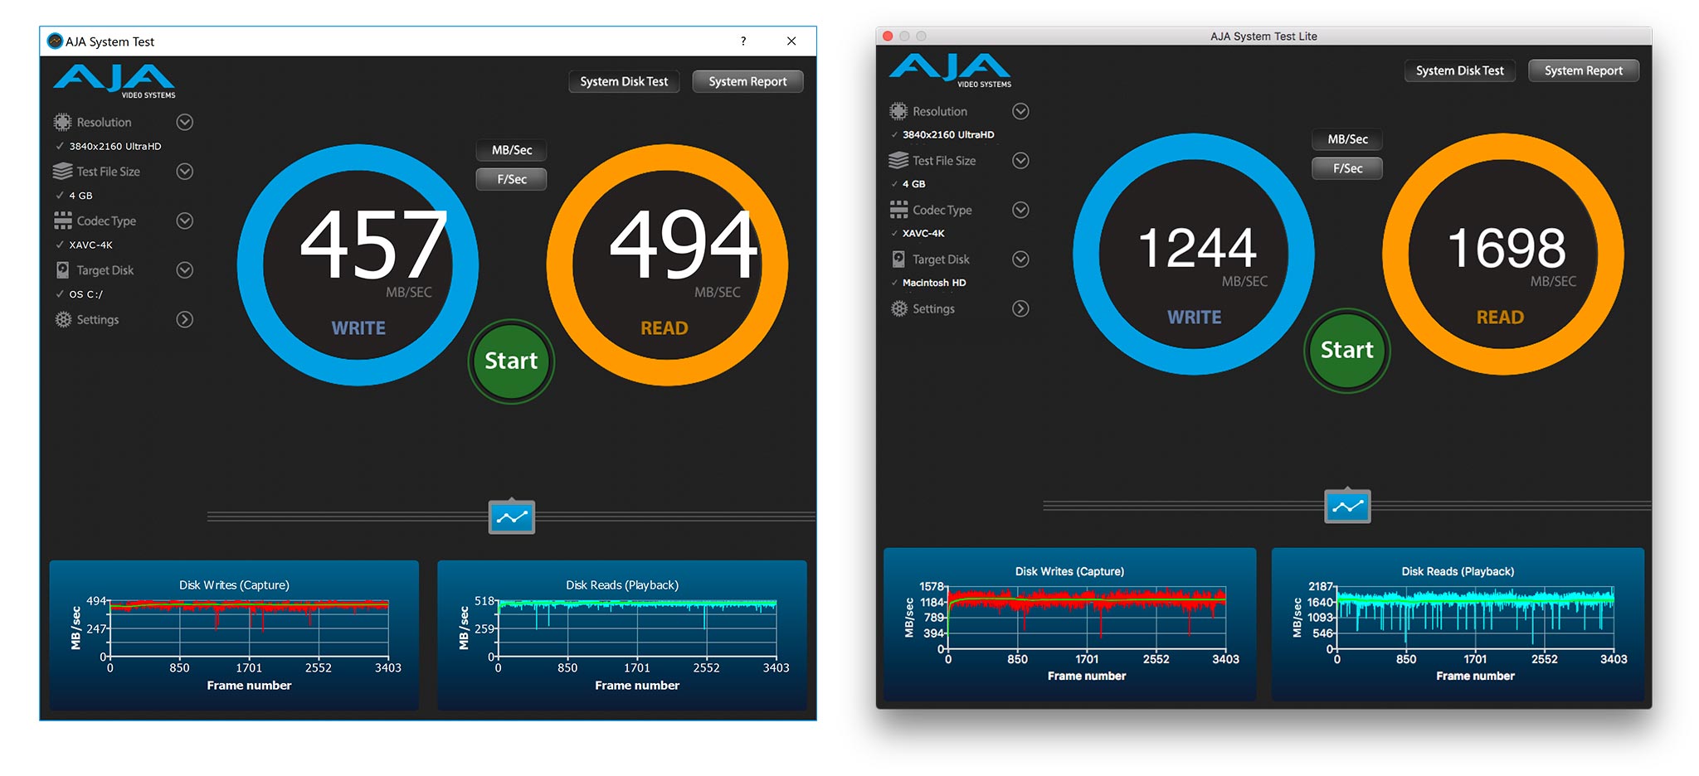Click Test File Size stack icon, Lite window

[x=898, y=160]
